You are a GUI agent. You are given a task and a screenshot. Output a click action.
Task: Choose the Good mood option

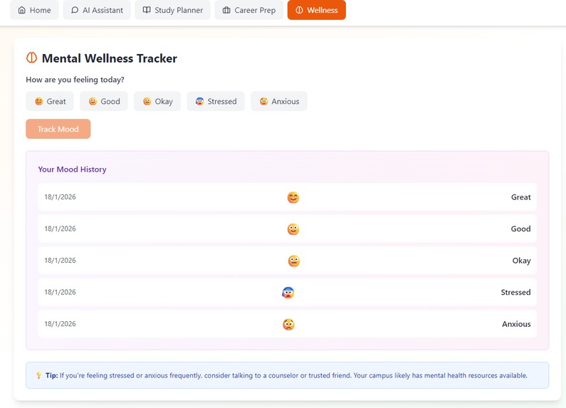[x=104, y=101]
